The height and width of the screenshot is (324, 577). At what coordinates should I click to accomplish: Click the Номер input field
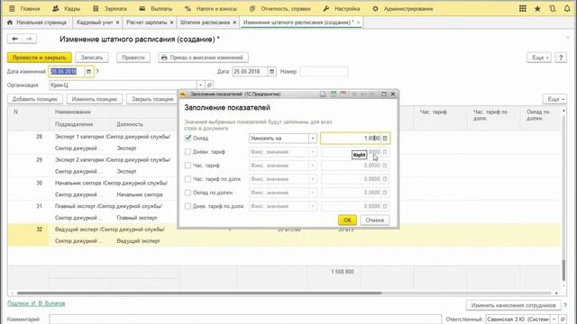tap(324, 71)
